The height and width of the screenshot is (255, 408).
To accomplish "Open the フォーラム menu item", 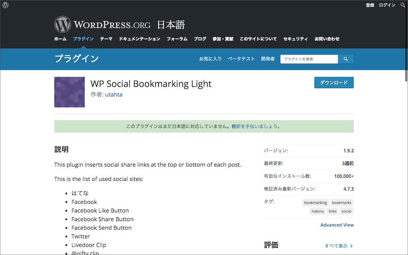I will click(177, 39).
